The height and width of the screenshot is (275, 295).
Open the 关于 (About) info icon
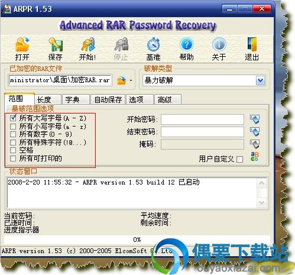[x=219, y=44]
